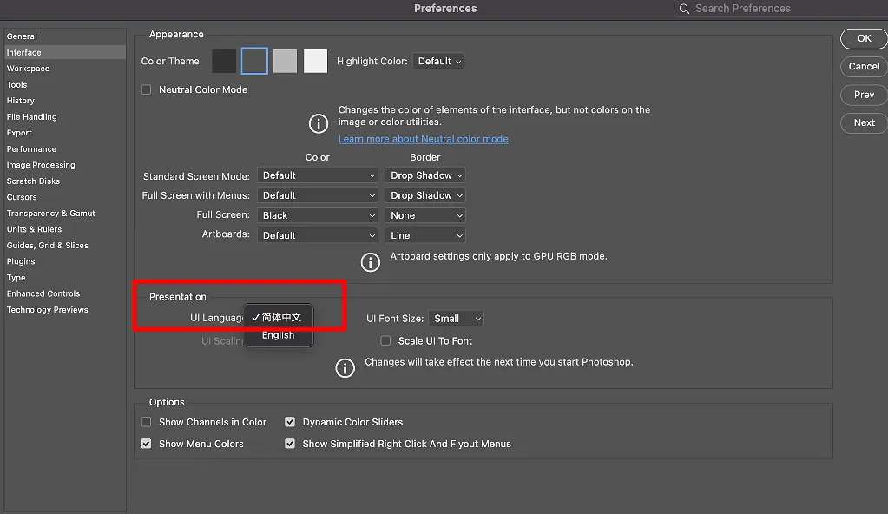The width and height of the screenshot is (888, 514).
Task: Open Guides, Grid & Slices preferences
Action: (65, 246)
